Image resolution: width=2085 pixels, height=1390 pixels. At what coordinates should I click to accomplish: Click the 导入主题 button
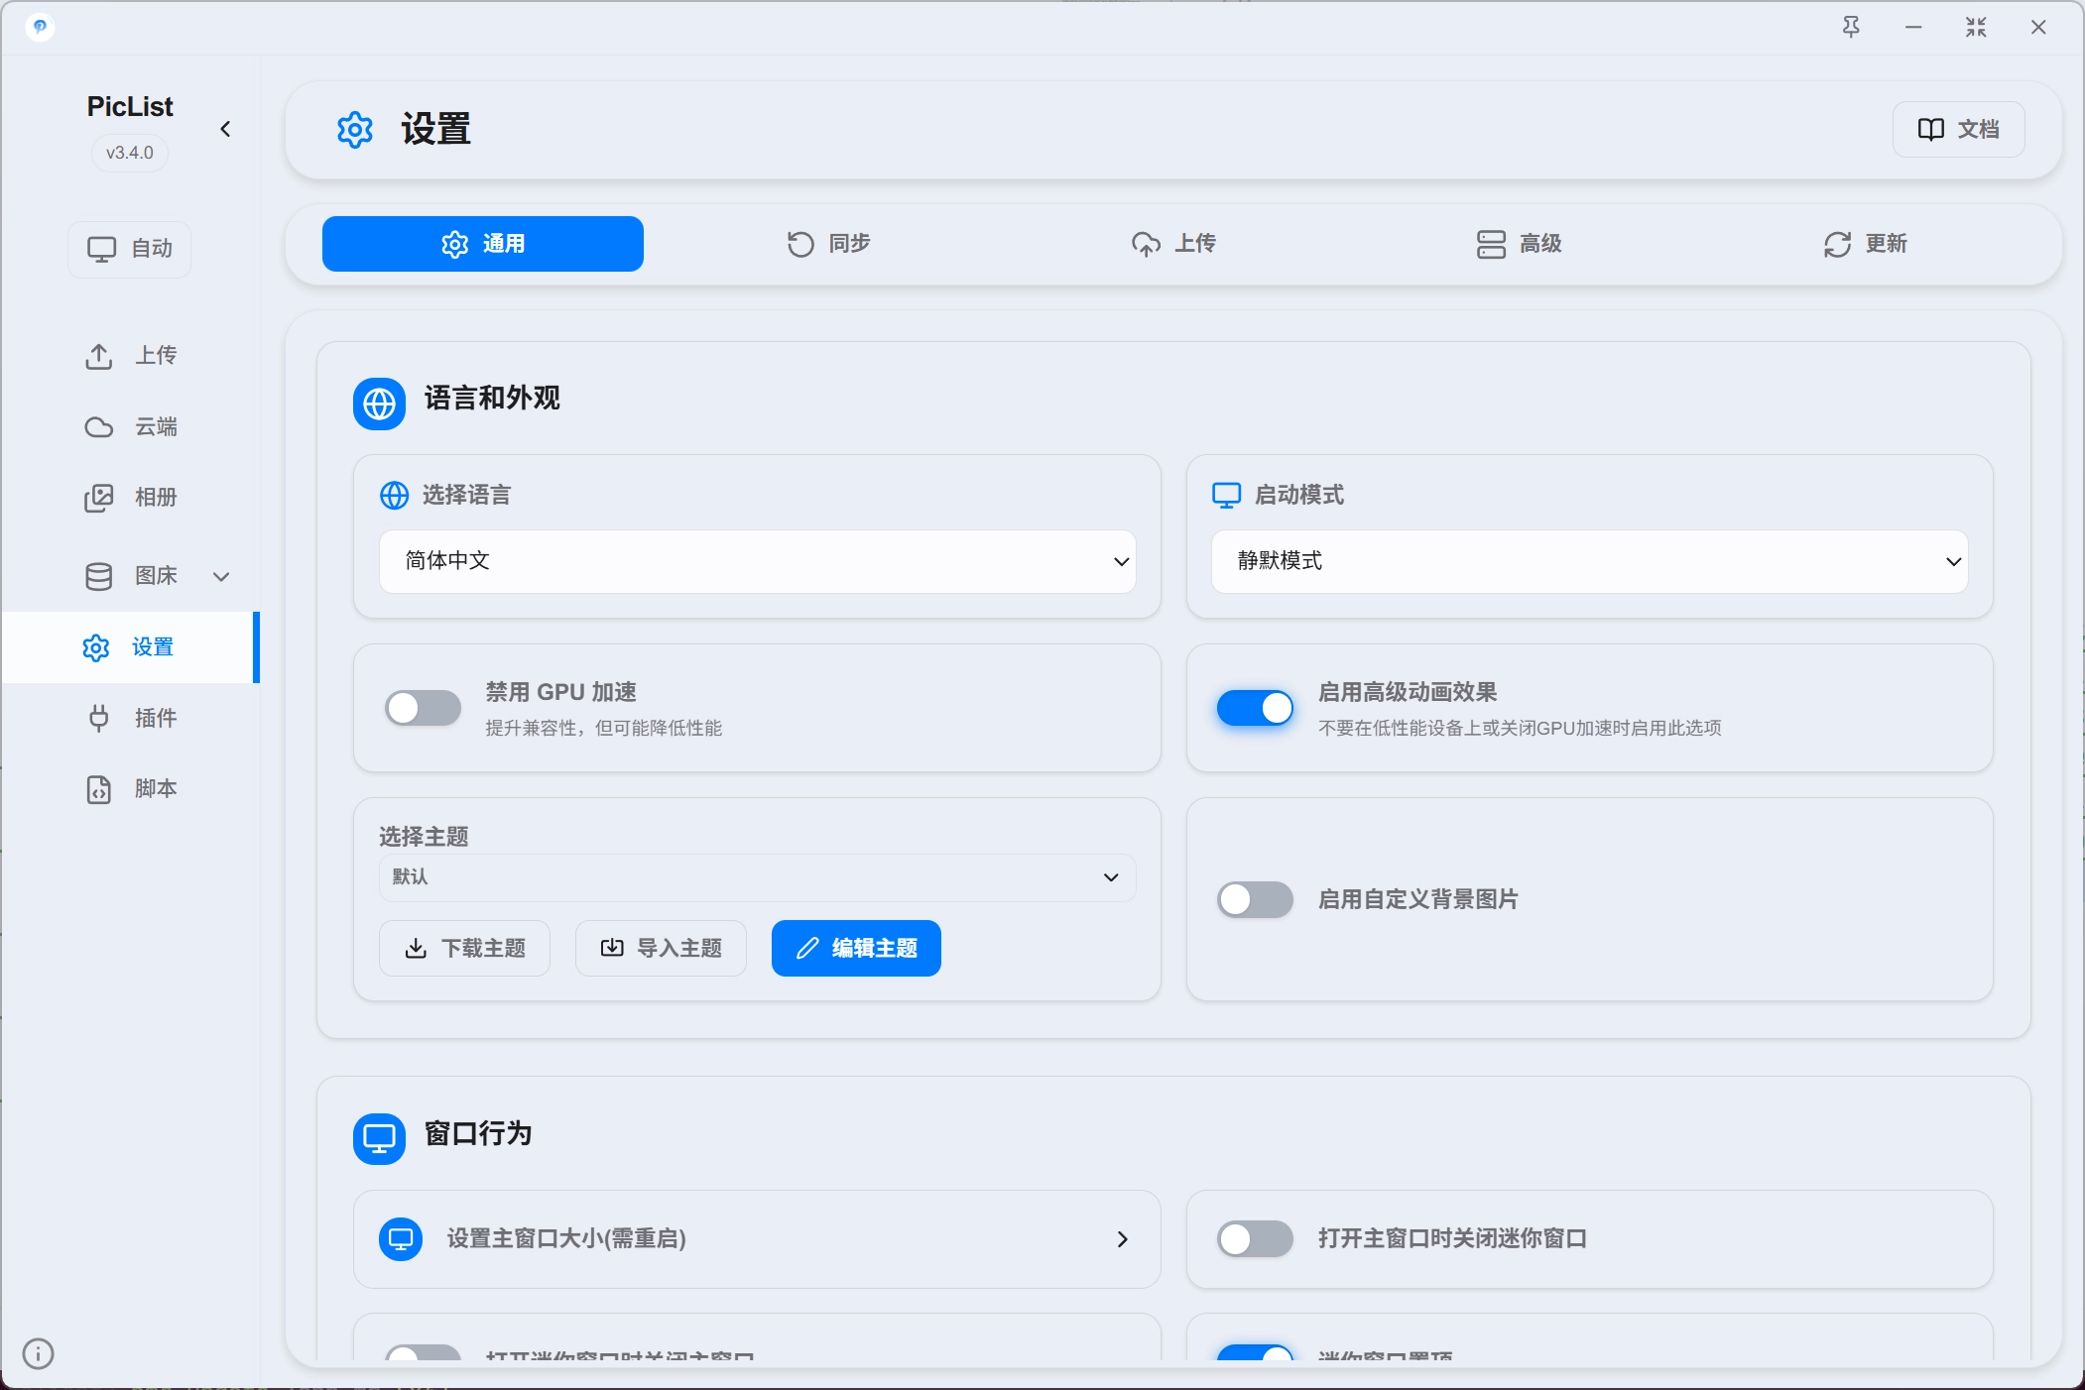[x=661, y=949]
